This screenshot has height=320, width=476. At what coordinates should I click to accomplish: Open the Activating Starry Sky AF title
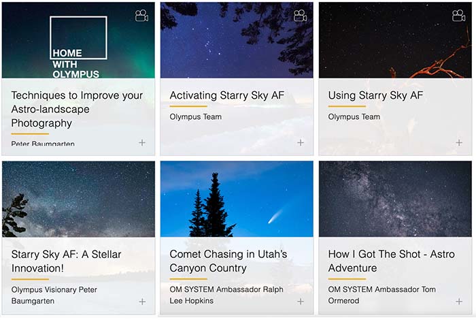[x=226, y=95]
